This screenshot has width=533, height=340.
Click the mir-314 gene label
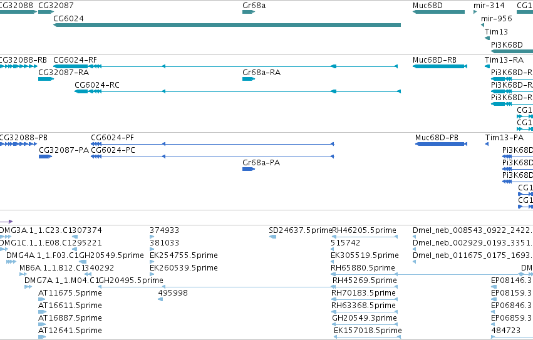click(x=489, y=6)
